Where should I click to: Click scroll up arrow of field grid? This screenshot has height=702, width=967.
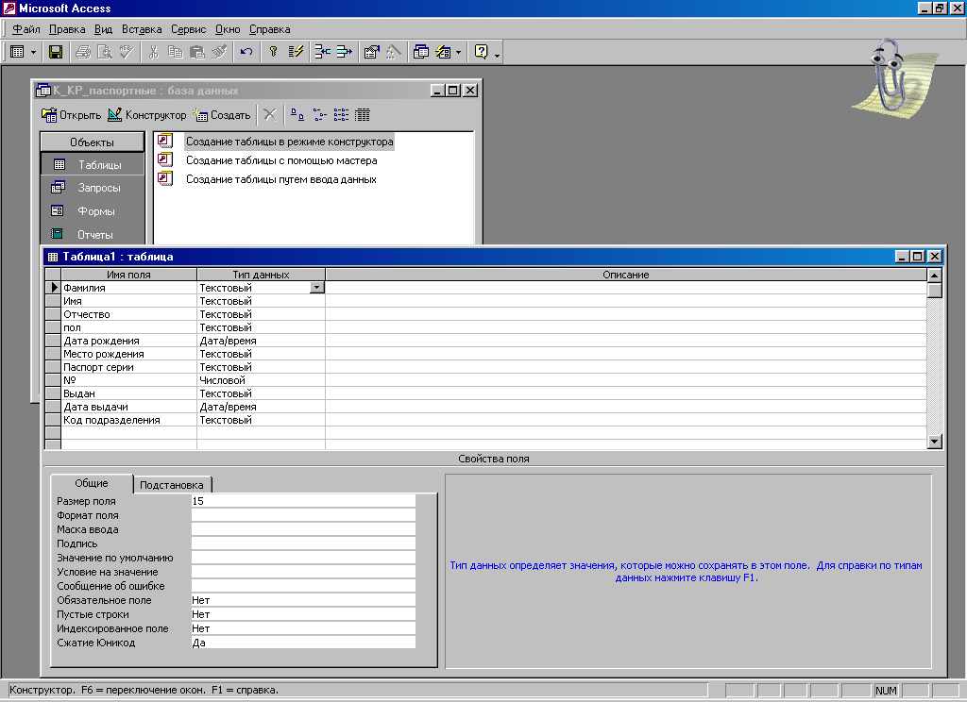934,276
